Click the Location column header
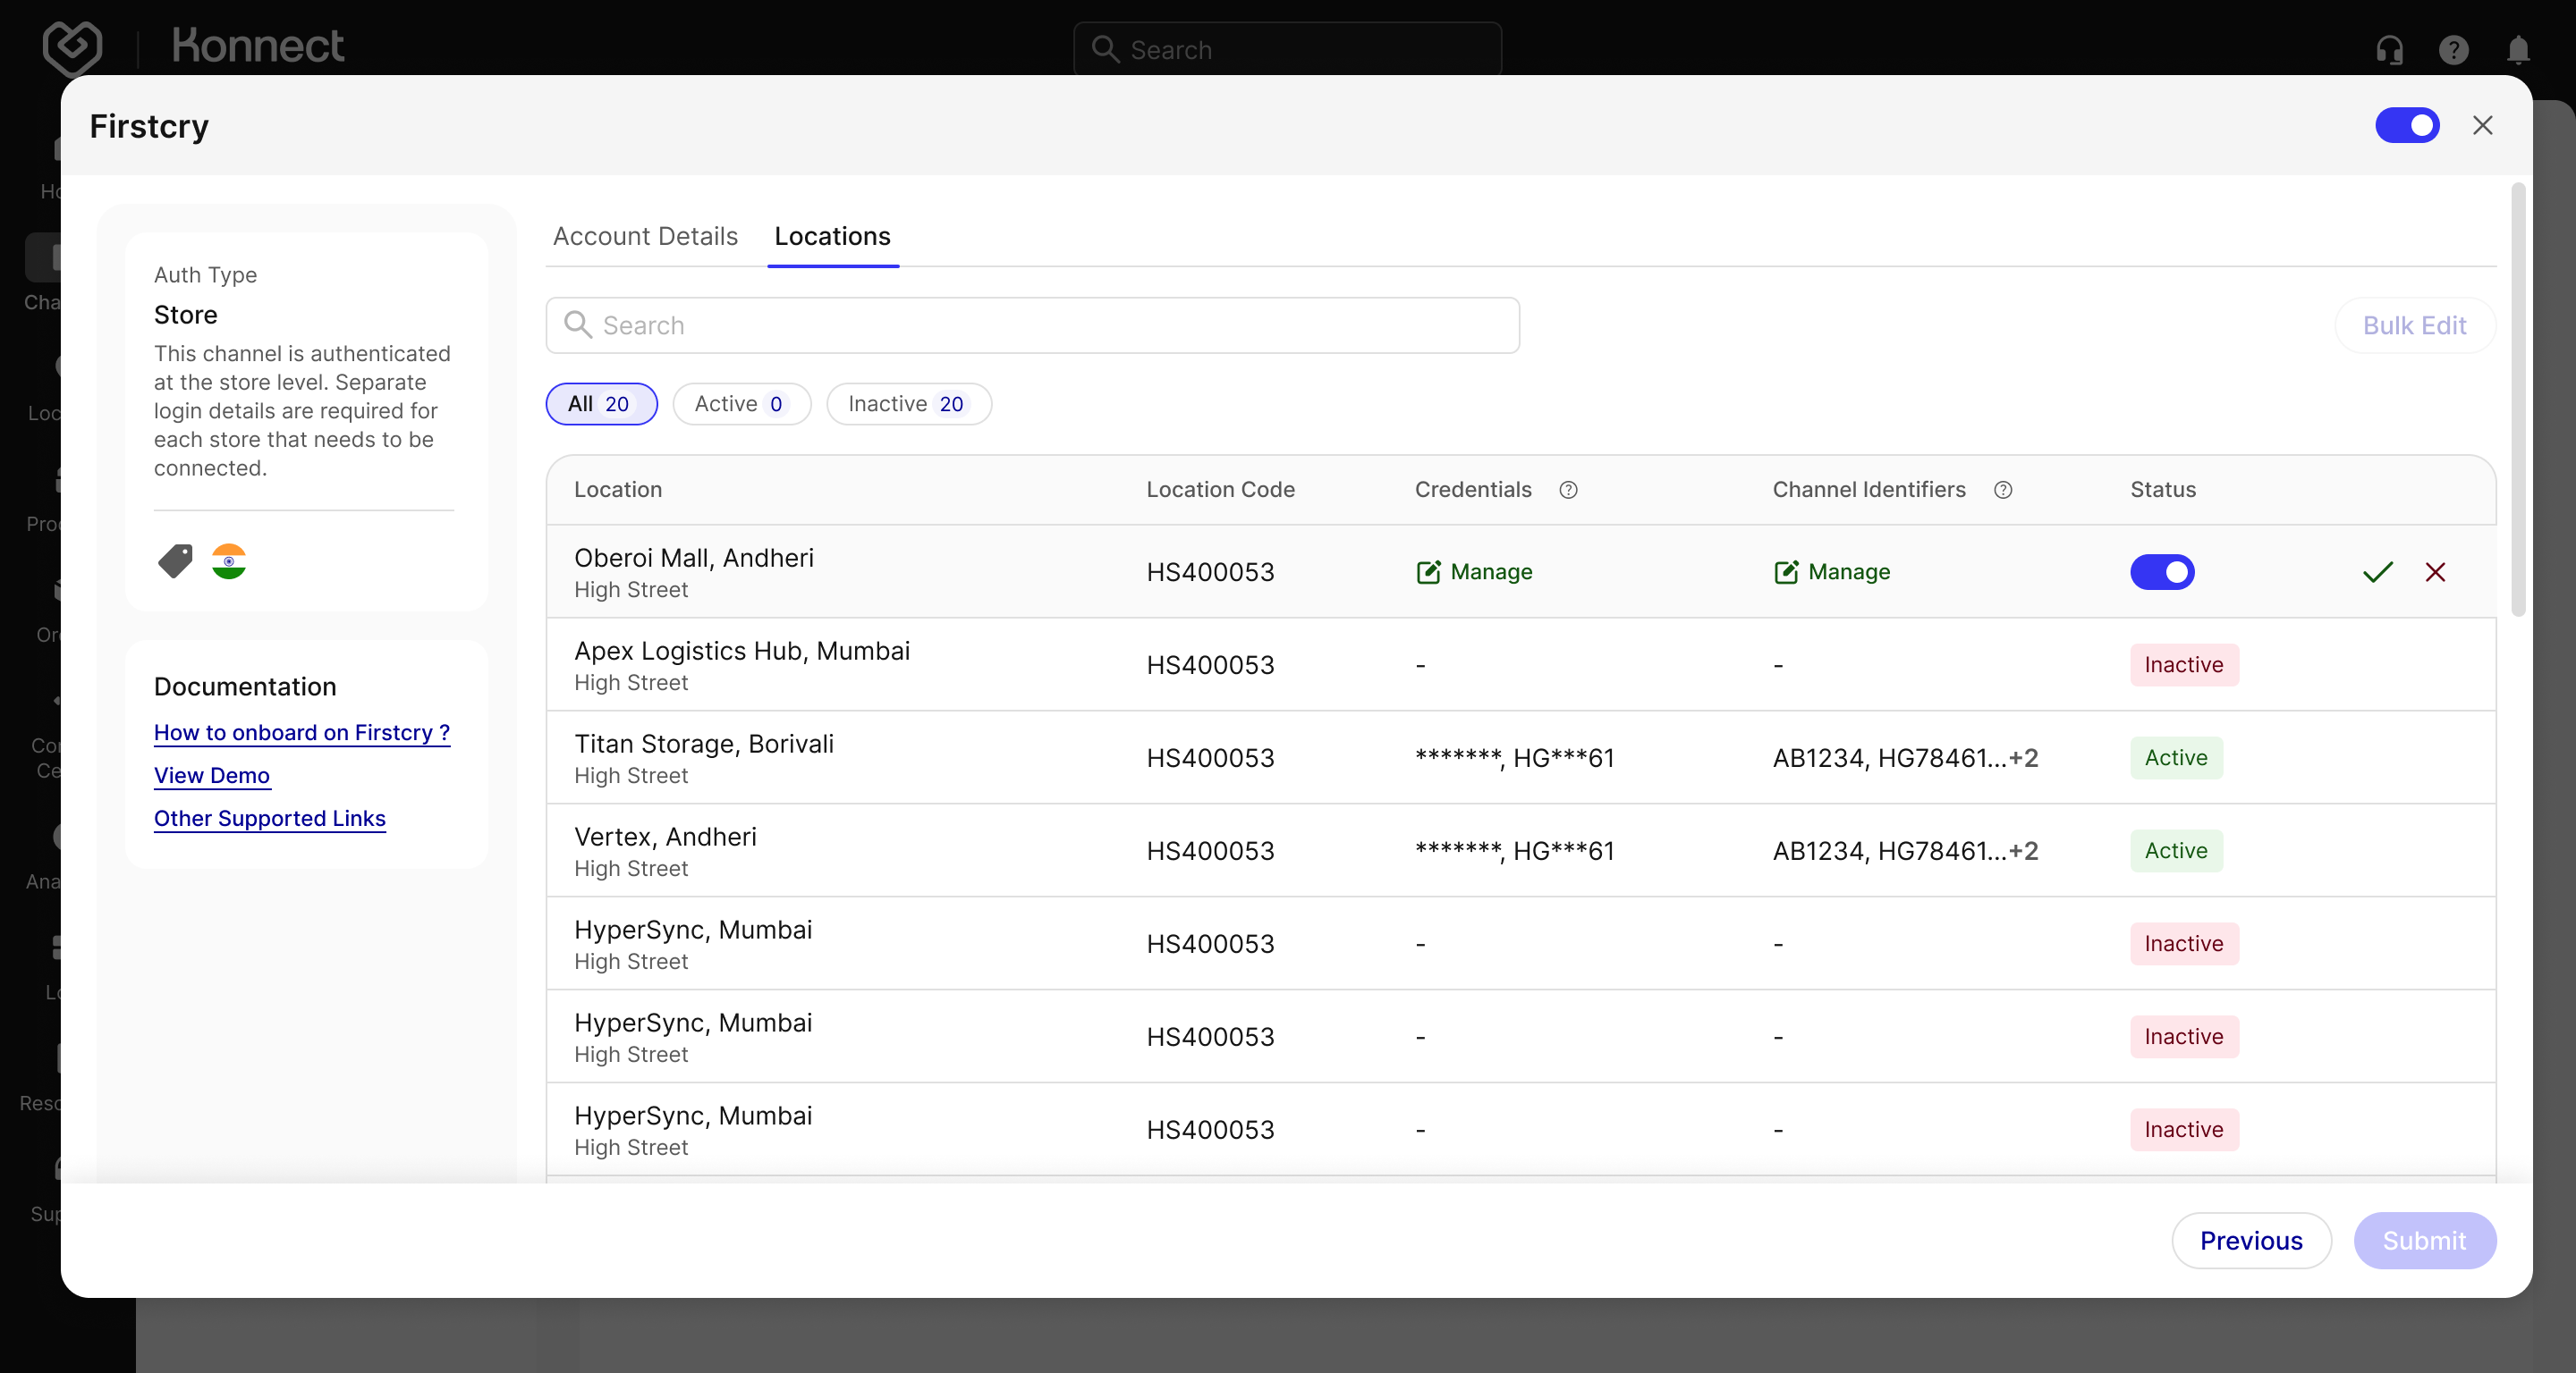This screenshot has width=2576, height=1373. click(618, 490)
